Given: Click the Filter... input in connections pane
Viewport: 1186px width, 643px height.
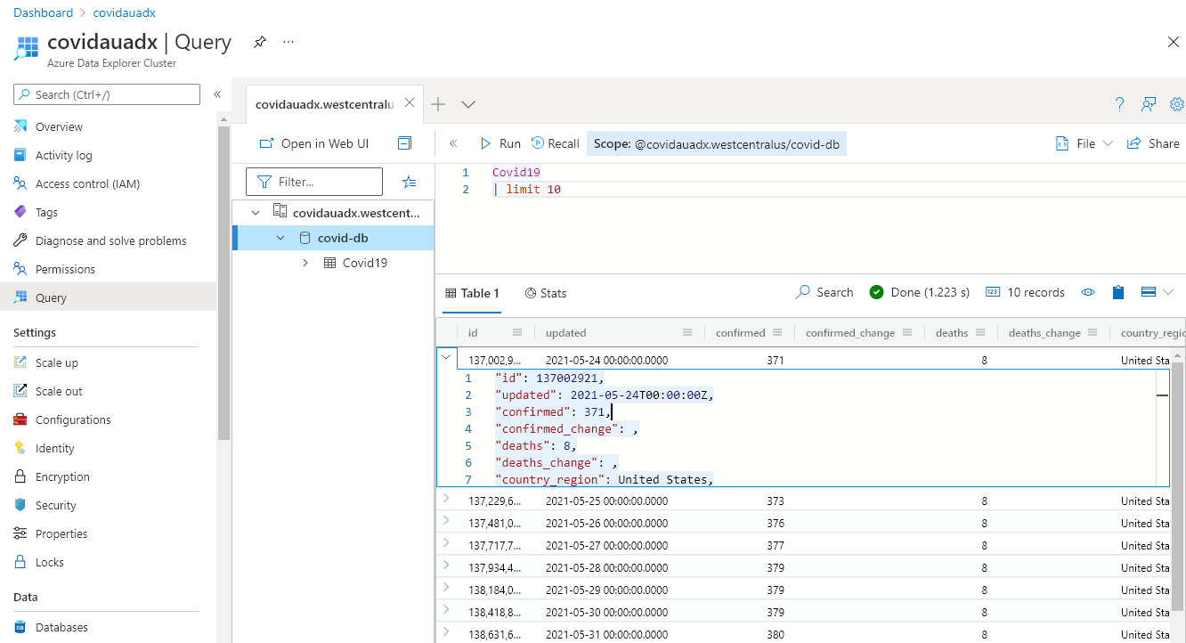Looking at the screenshot, I should click(x=314, y=182).
